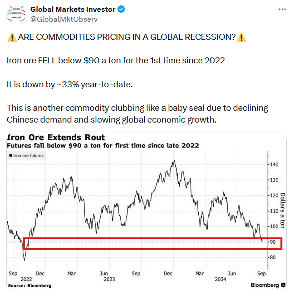Image resolution: width=289 pixels, height=294 pixels.
Task: Click the Bloomberg logo on the chart
Action: tap(265, 285)
